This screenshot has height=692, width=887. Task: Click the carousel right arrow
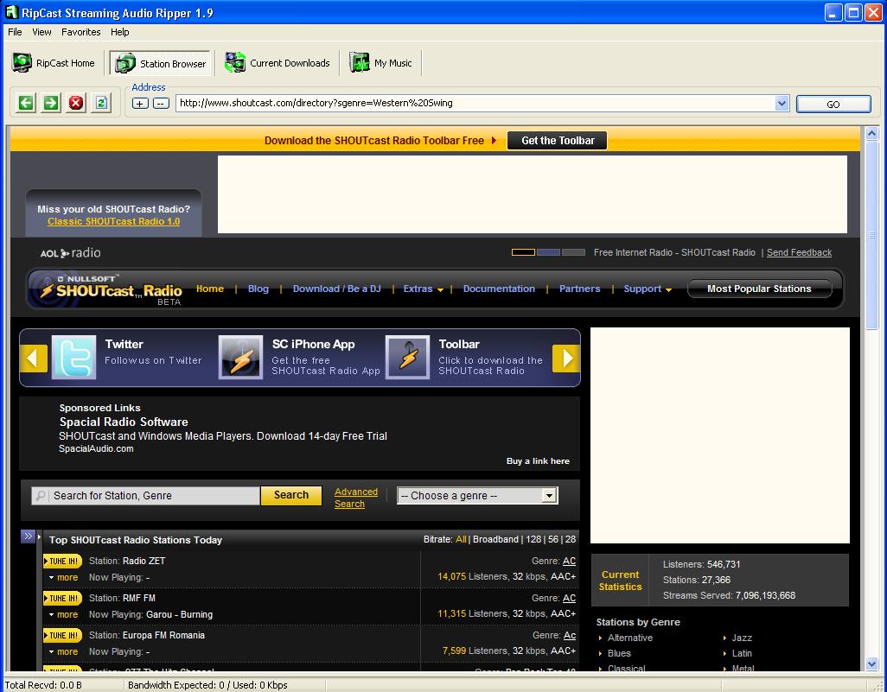point(566,358)
